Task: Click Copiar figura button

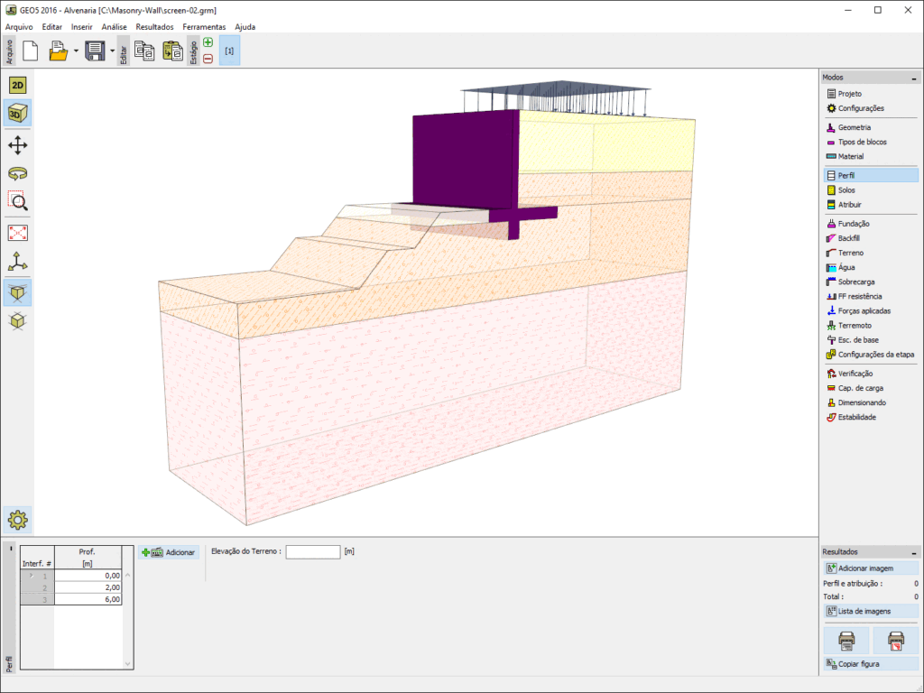Action: point(871,663)
